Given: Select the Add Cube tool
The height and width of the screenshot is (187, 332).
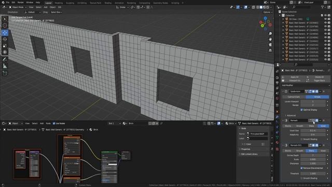Looking at the screenshot, I should (5, 73).
